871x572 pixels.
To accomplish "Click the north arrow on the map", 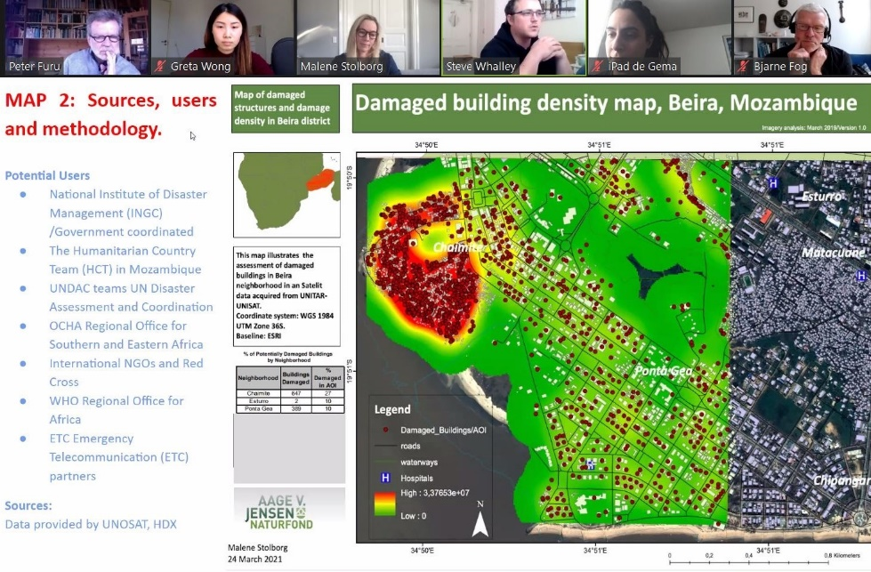I will pyautogui.click(x=480, y=521).
